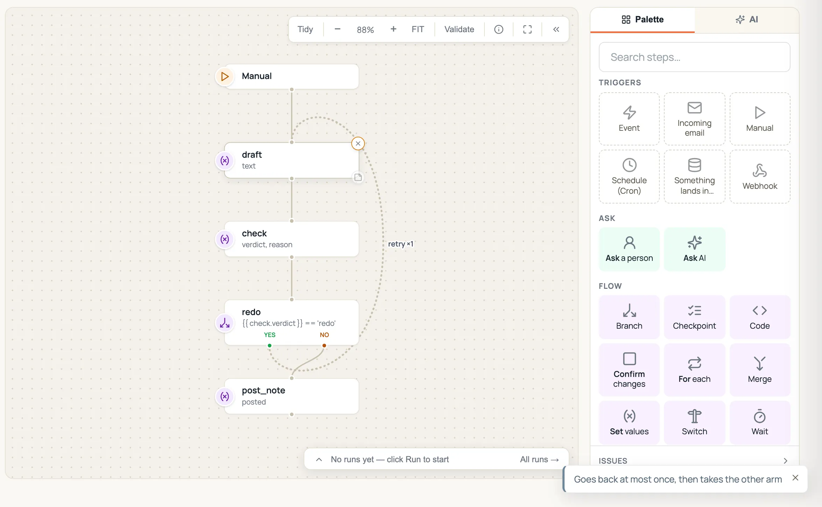Click the Search steps field
The image size is (822, 507).
click(694, 57)
